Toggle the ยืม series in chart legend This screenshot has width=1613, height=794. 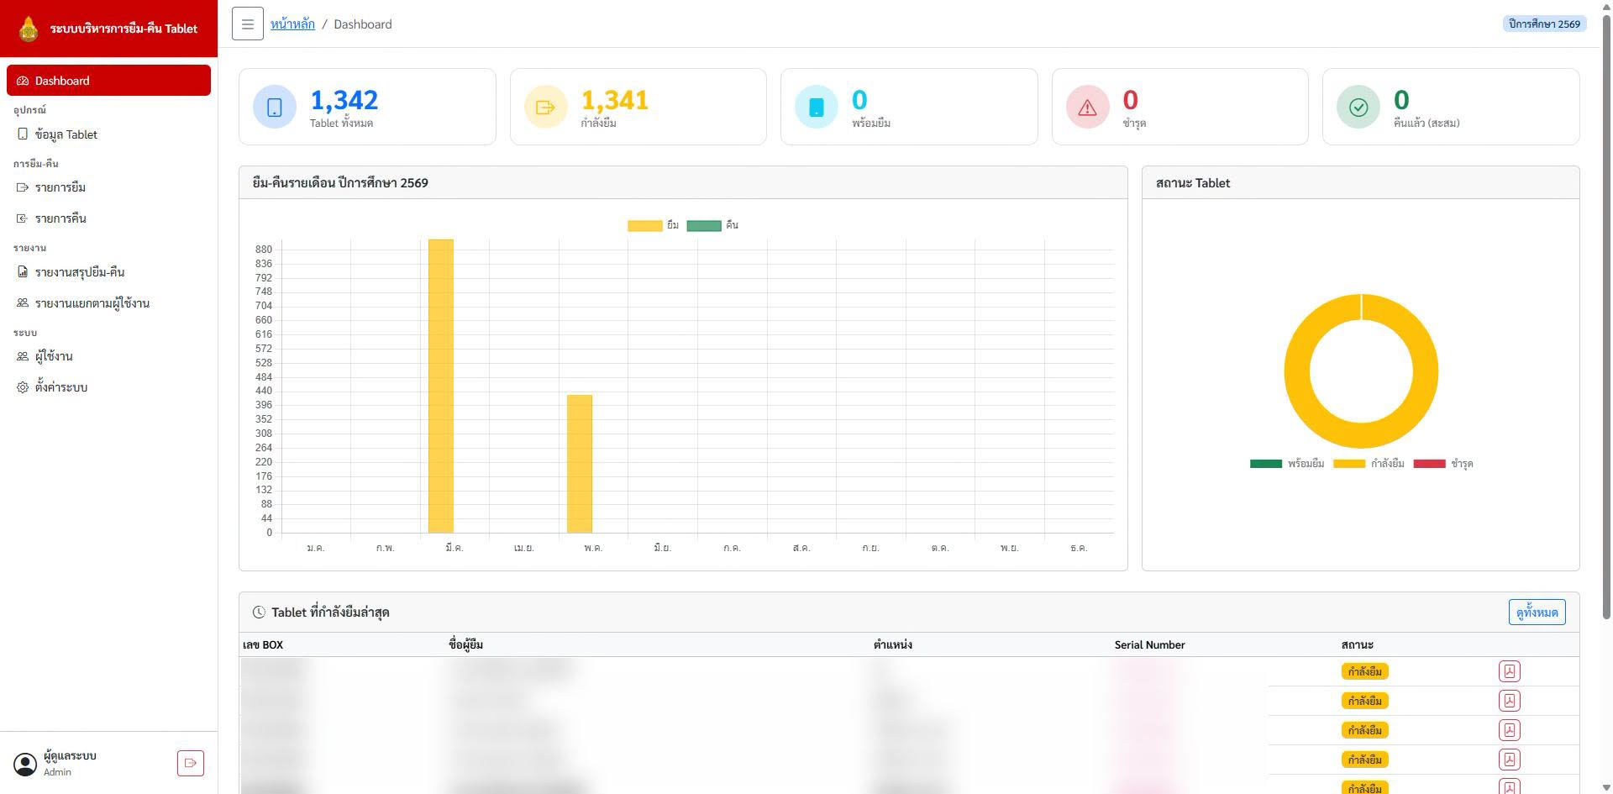click(x=653, y=225)
